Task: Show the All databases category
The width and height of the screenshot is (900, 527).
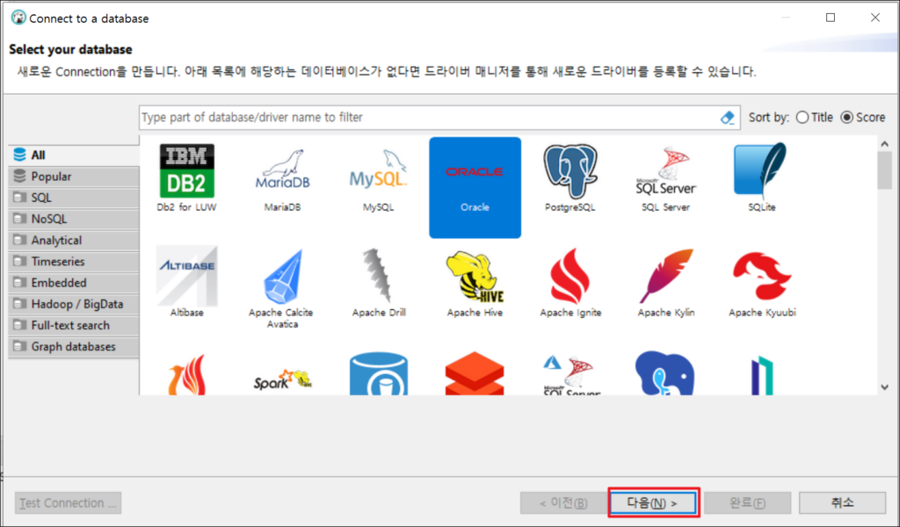Action: point(74,155)
